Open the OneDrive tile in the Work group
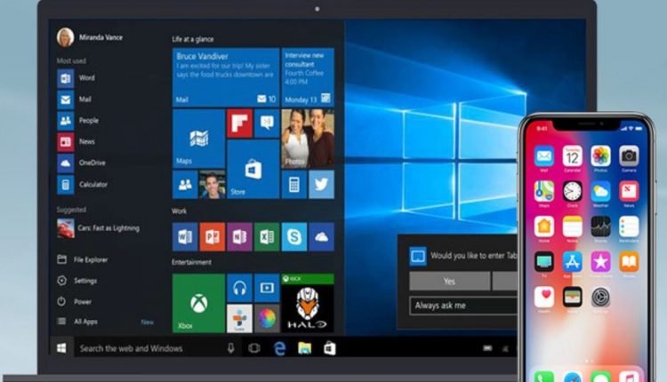Image resolution: width=667 pixels, height=382 pixels. click(x=321, y=236)
